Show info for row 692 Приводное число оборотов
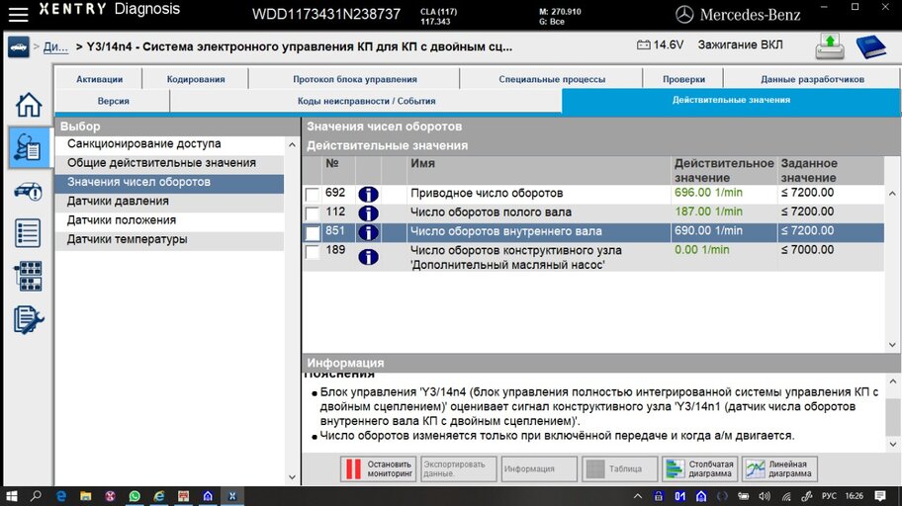The image size is (902, 506). click(368, 195)
